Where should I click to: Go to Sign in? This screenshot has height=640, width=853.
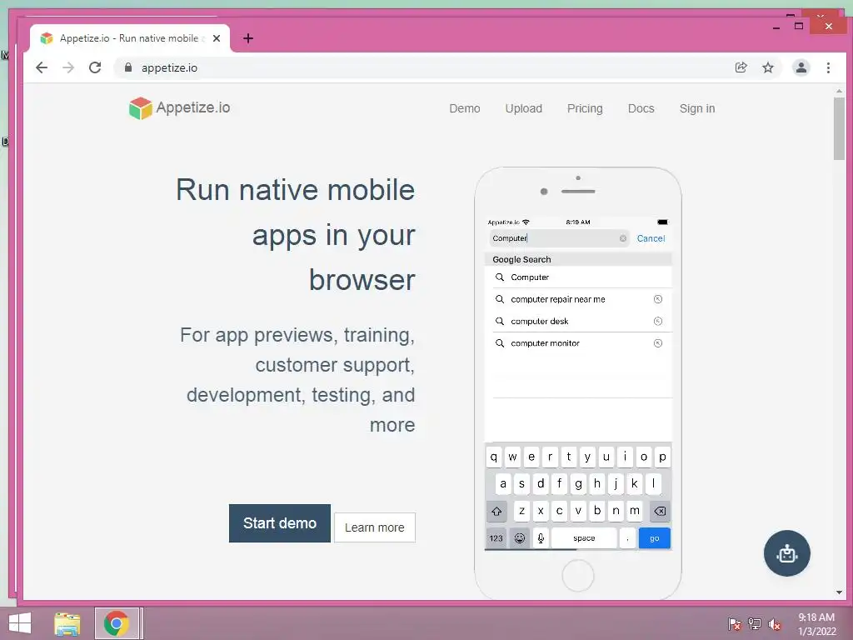point(697,108)
